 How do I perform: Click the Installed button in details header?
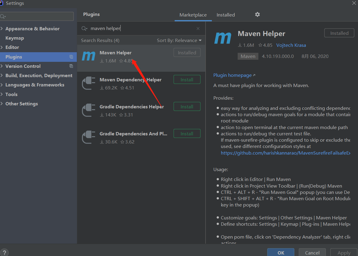click(339, 33)
